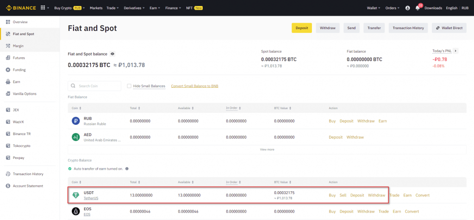Click the Tokocrypto sidebar icon
This screenshot has height=220, width=474.
8,146
